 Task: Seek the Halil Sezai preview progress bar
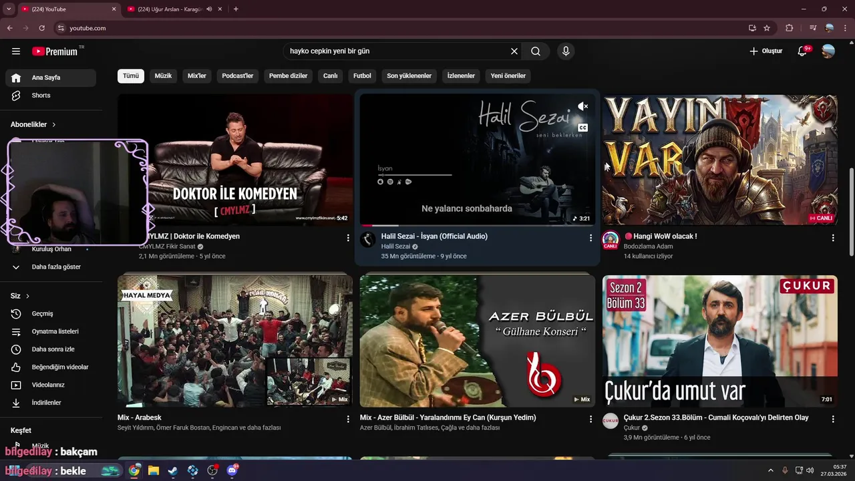[x=477, y=225]
